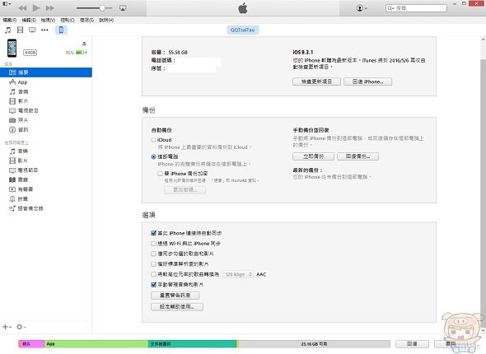Open the 控制(C) Controls menu
486x354 pixels.
(68, 20)
